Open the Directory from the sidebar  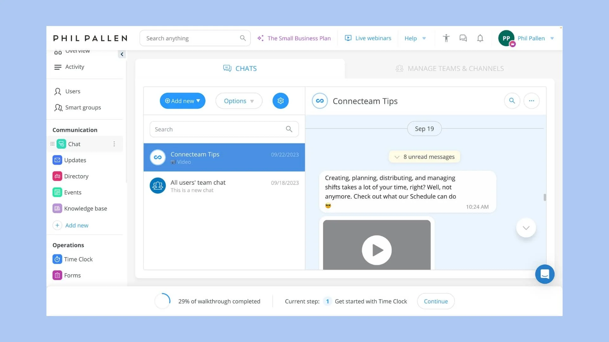tap(76, 176)
